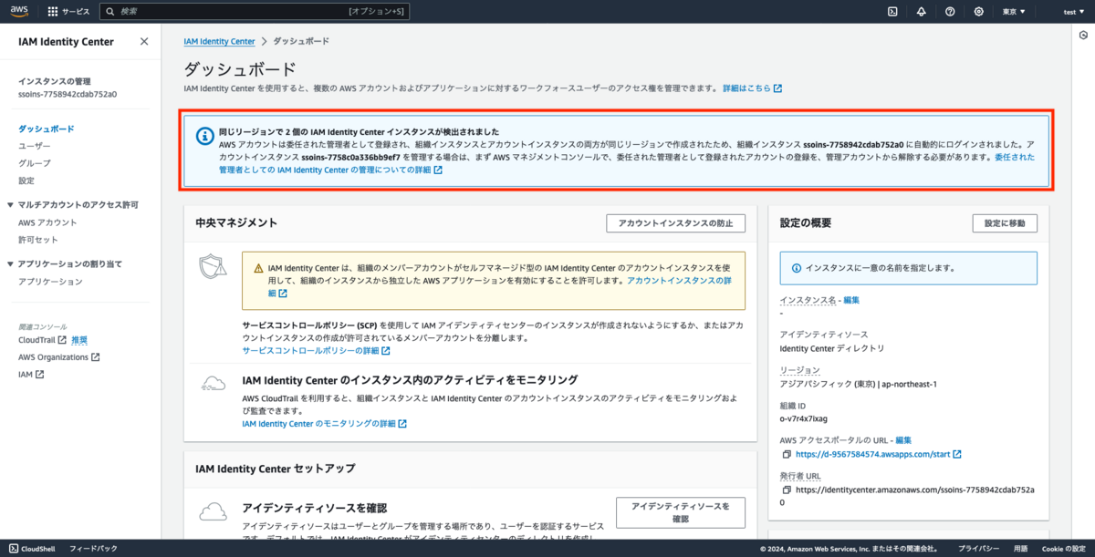The image size is (1095, 557).
Task: Close the IAM Identity Center sidebar
Action: [x=144, y=41]
